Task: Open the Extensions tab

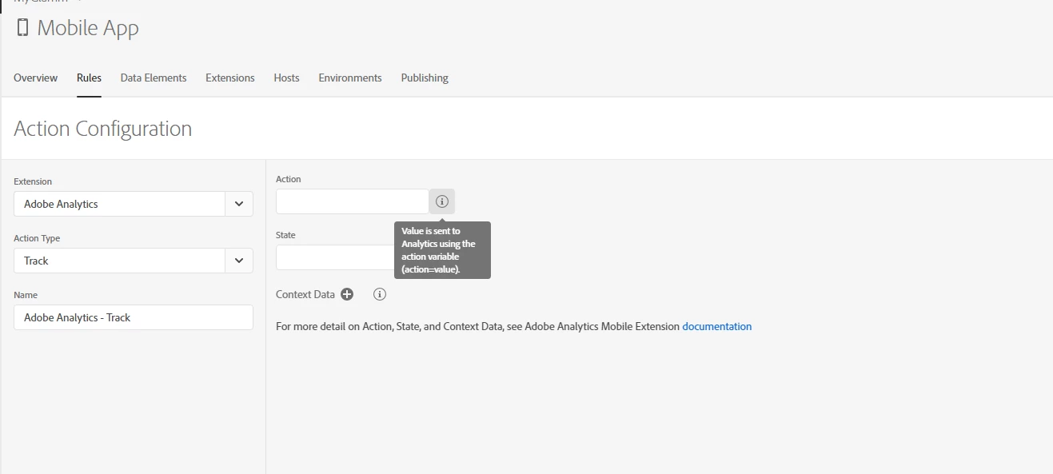Action: [230, 78]
